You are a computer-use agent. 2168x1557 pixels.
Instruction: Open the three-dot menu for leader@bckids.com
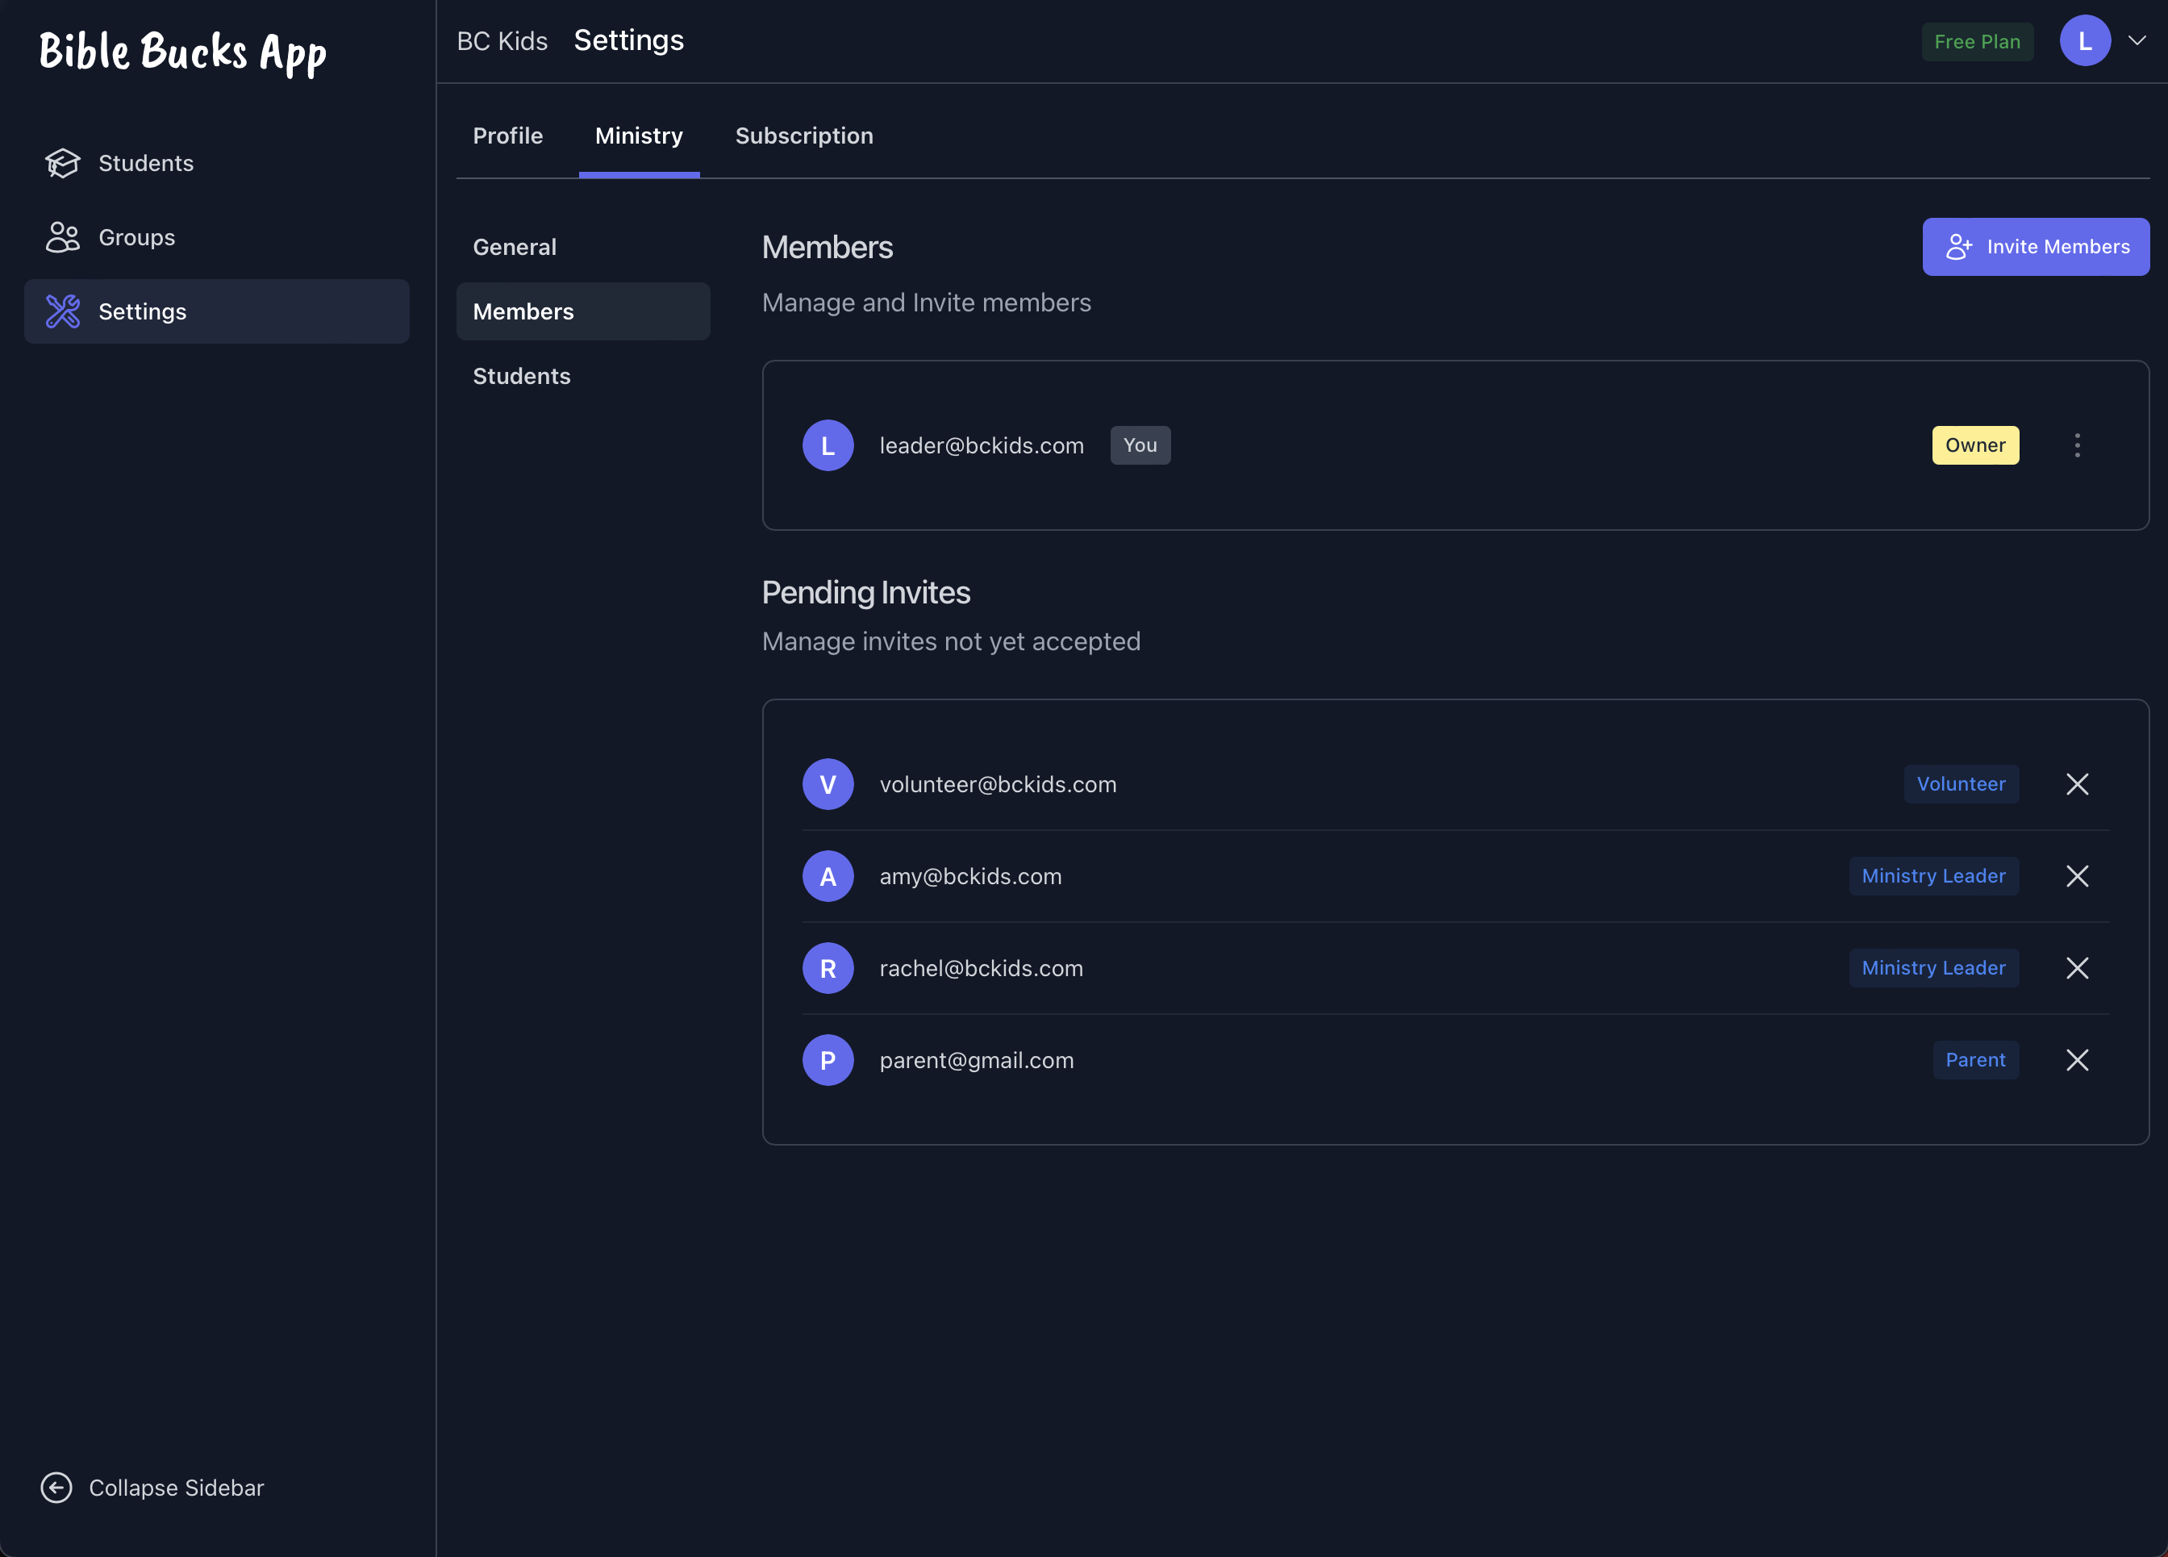(2076, 445)
